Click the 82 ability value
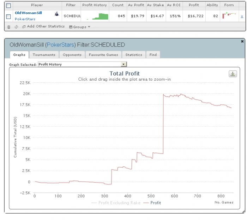Screen dimensions: 247x220 point(216,16)
